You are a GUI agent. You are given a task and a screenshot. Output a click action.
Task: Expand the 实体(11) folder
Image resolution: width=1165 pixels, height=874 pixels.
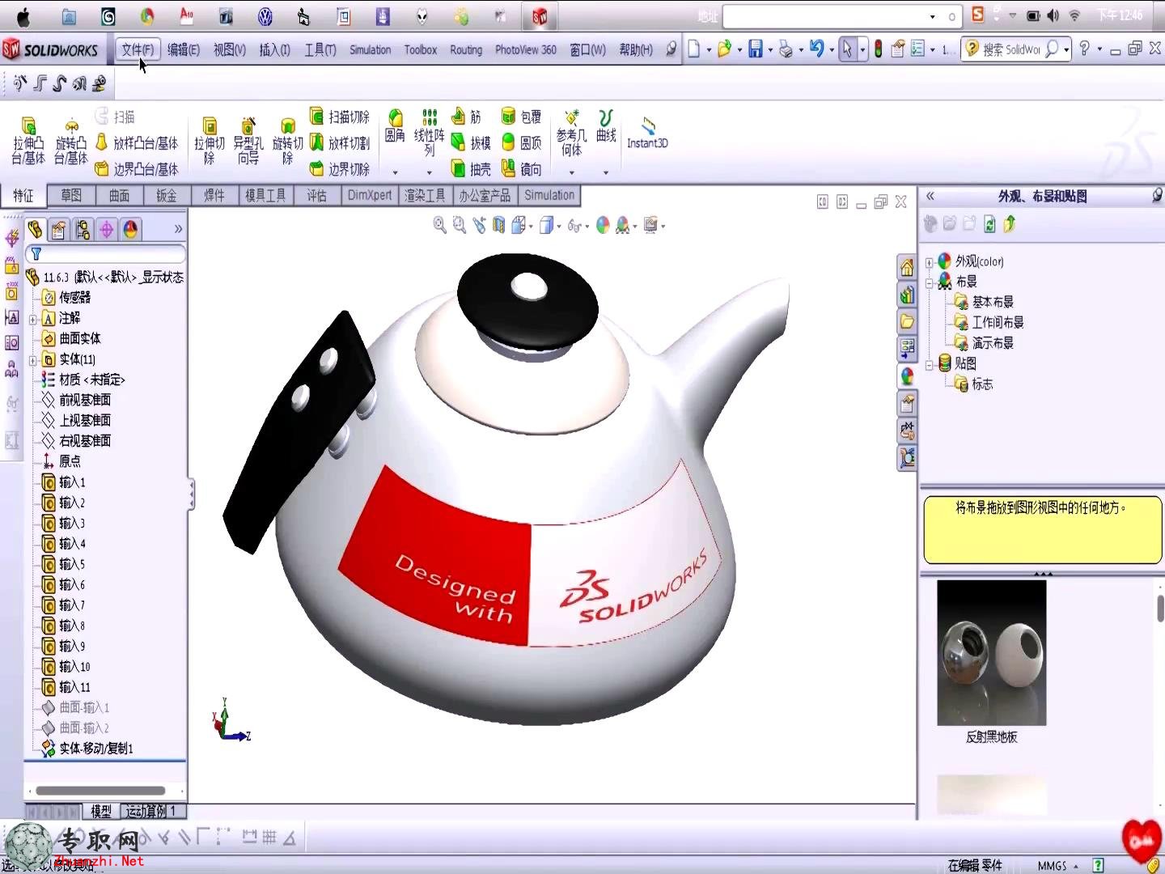pos(33,360)
